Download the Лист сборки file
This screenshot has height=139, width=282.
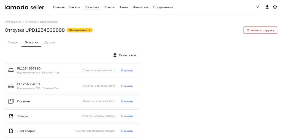click(x=127, y=131)
